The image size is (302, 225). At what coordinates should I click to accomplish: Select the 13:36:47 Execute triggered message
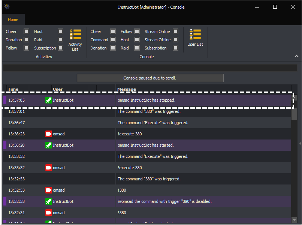pos(153,123)
